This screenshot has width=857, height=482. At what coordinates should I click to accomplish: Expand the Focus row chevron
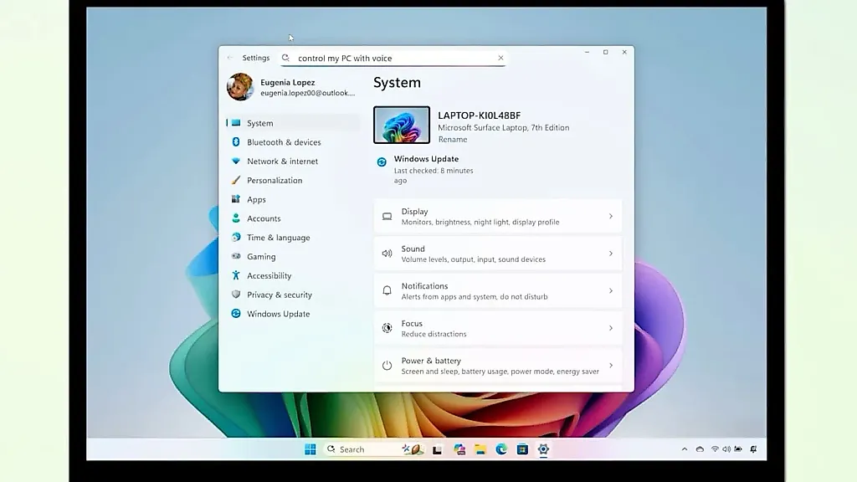tap(611, 328)
